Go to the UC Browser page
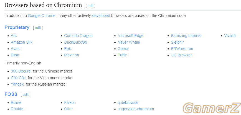This screenshot has height=115, width=241. coord(181,55)
